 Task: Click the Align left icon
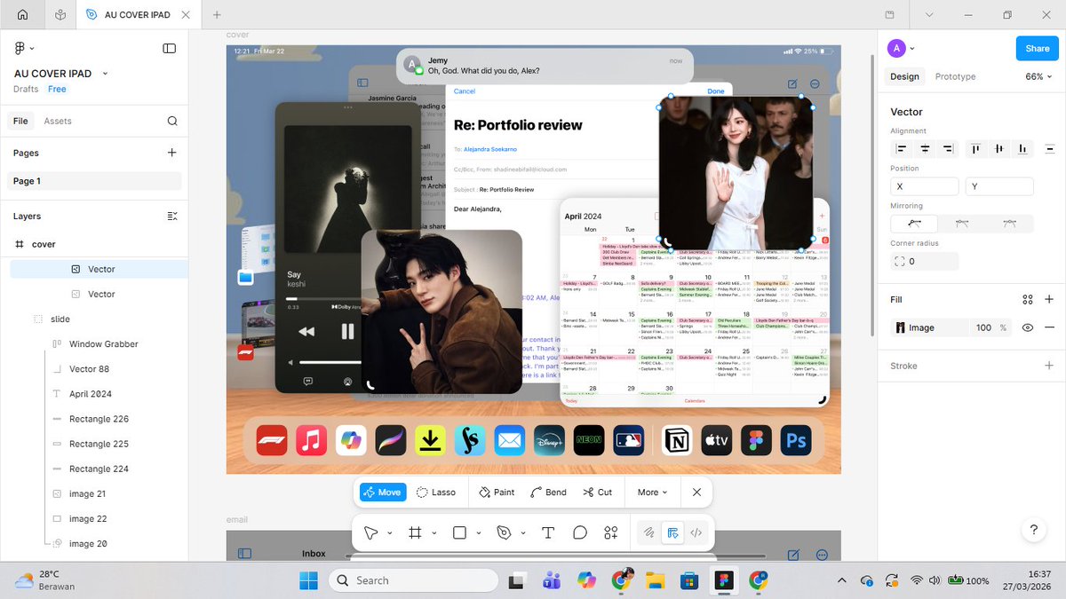coord(903,149)
